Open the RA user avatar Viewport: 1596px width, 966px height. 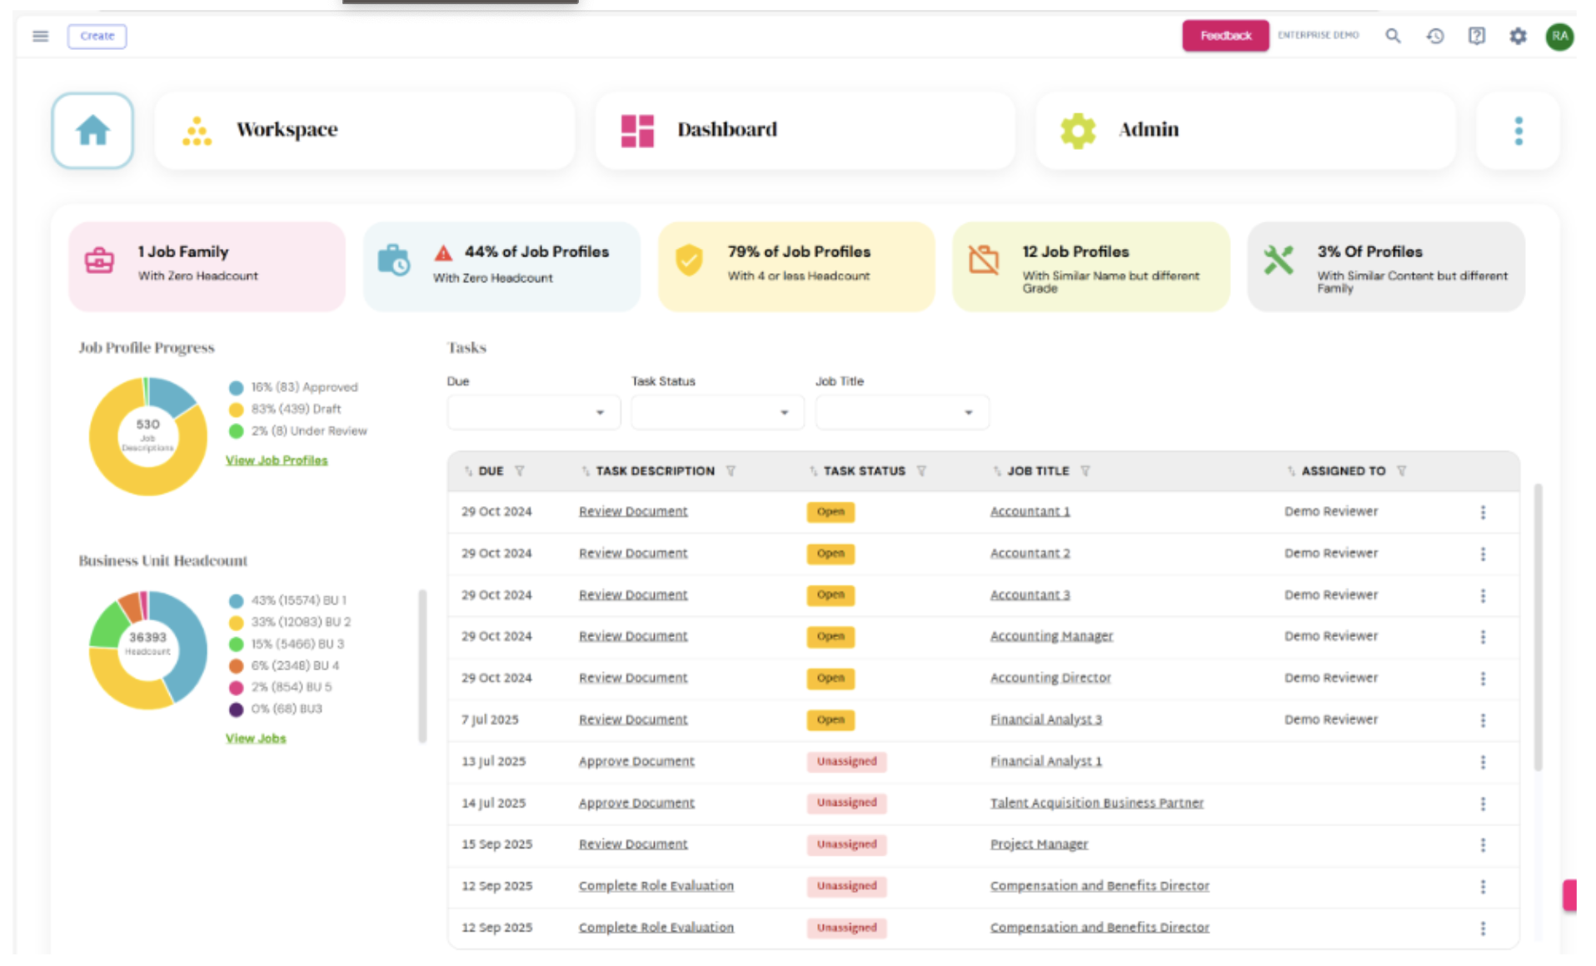[x=1559, y=36]
